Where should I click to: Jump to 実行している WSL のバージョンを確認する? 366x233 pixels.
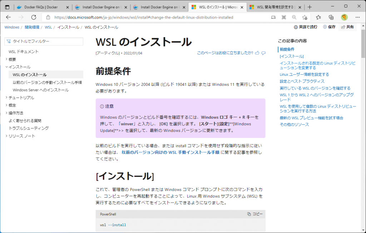[x=315, y=88]
